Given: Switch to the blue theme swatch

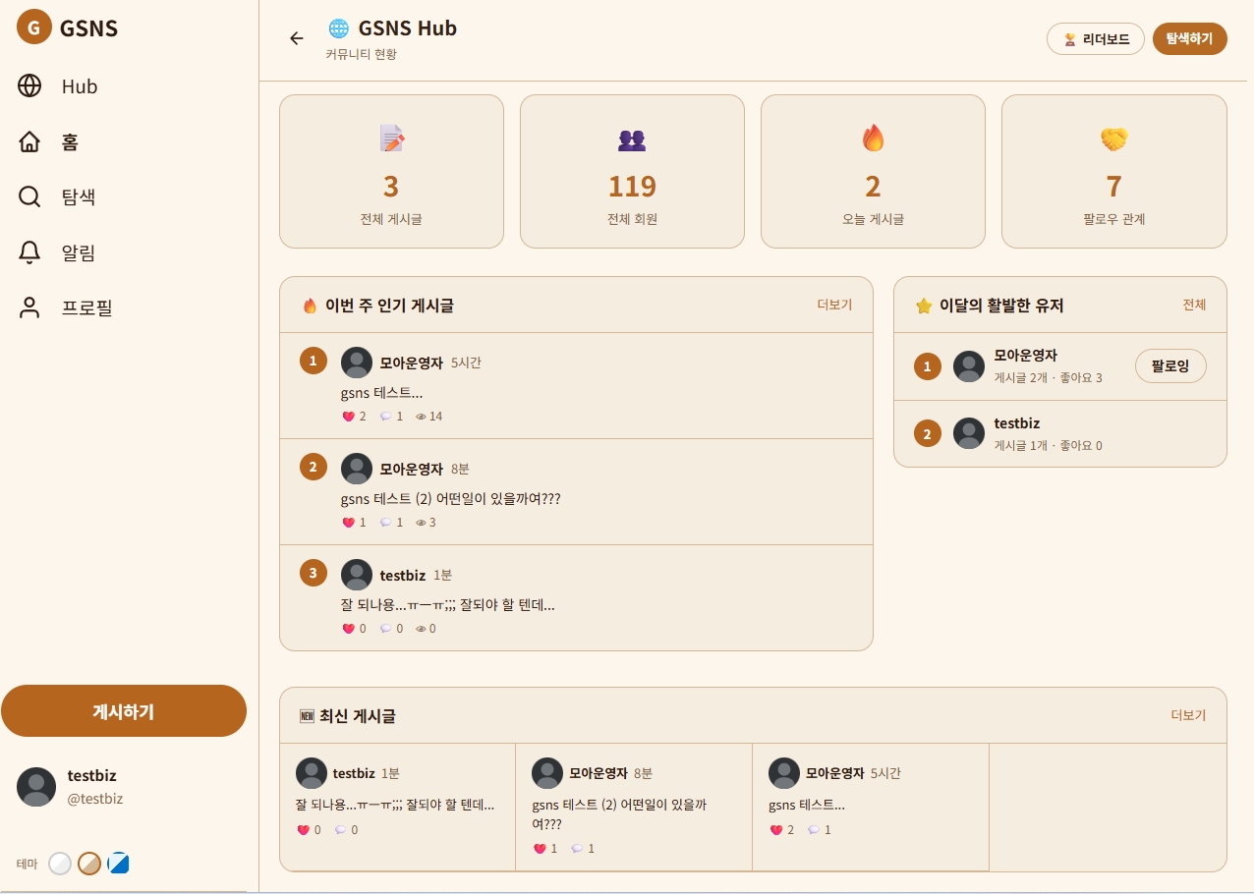Looking at the screenshot, I should 119,864.
